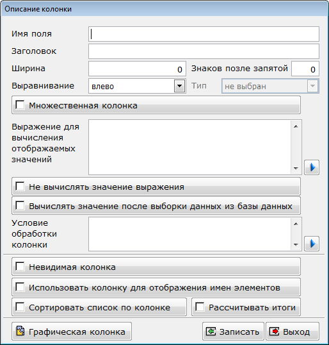Click the Графическая колонка button icon
329x345 pixels.
click(x=20, y=331)
